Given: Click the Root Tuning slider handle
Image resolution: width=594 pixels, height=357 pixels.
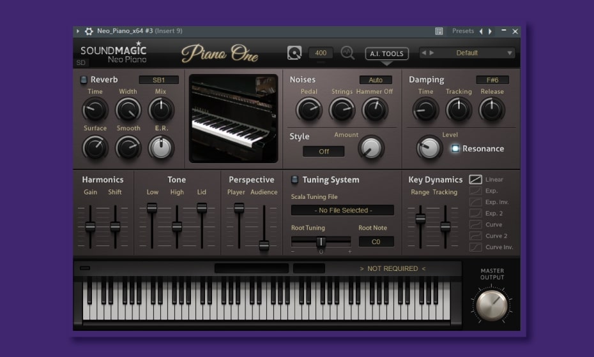Looking at the screenshot, I should [x=321, y=242].
